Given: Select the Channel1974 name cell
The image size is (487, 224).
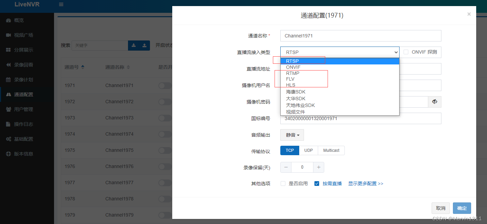Looking at the screenshot, I should (x=119, y=134).
